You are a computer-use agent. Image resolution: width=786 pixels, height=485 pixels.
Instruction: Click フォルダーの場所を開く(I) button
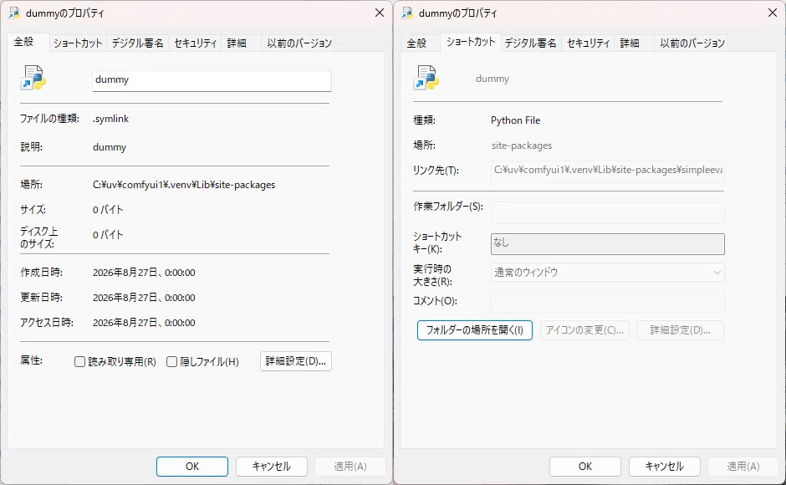pos(475,330)
